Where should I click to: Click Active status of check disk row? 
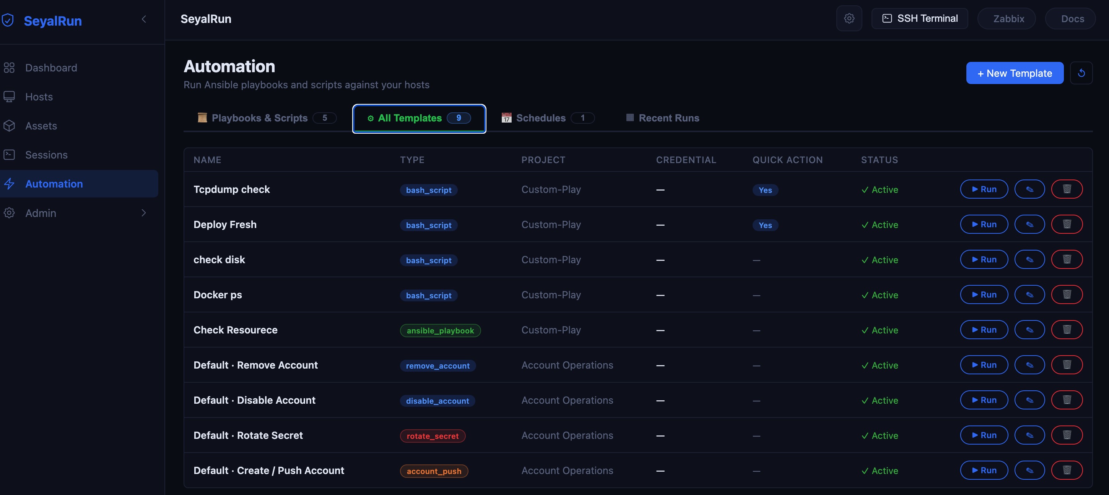click(880, 260)
